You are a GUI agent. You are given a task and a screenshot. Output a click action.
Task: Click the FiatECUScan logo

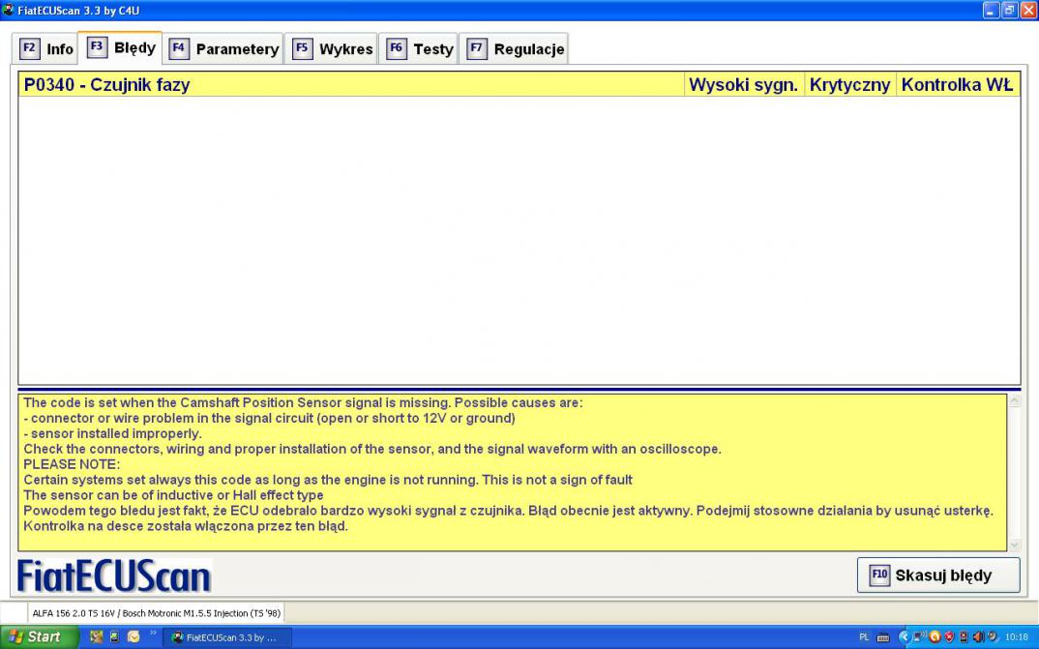click(114, 576)
